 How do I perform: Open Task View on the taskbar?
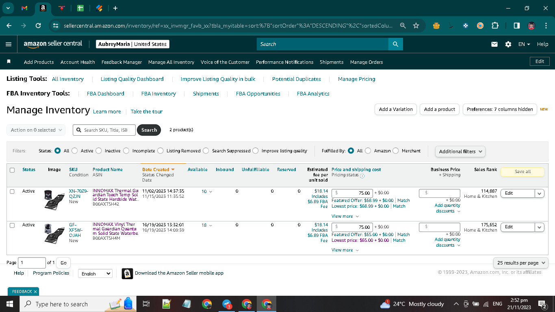pyautogui.click(x=147, y=304)
